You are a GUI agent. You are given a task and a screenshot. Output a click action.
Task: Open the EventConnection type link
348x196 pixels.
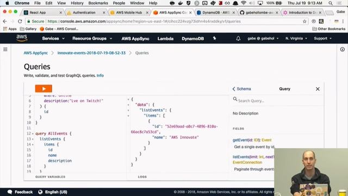click(247, 162)
